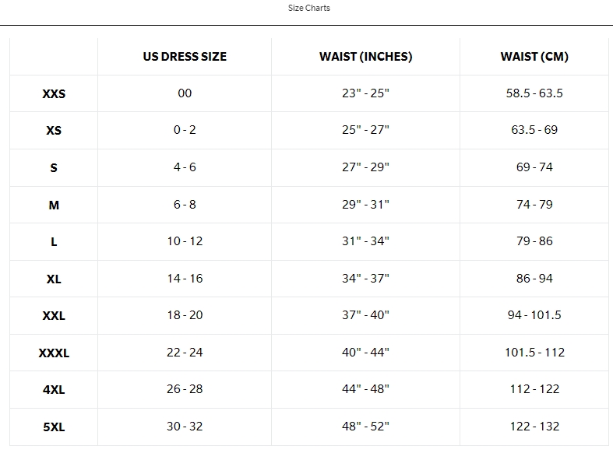Viewport: 613px width, 453px height.
Task: Click the Size Charts title
Action: (309, 9)
